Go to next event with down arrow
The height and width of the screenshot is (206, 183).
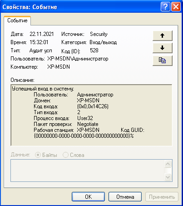click(x=163, y=48)
